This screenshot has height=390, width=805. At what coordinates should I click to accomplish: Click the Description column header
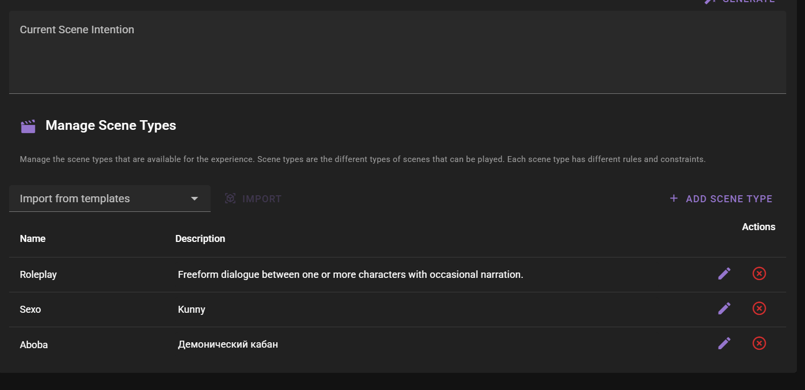[x=200, y=239]
